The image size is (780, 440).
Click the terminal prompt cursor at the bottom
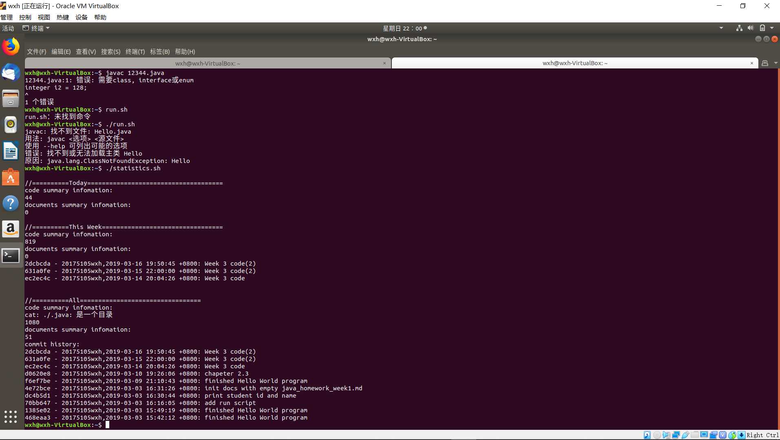108,425
